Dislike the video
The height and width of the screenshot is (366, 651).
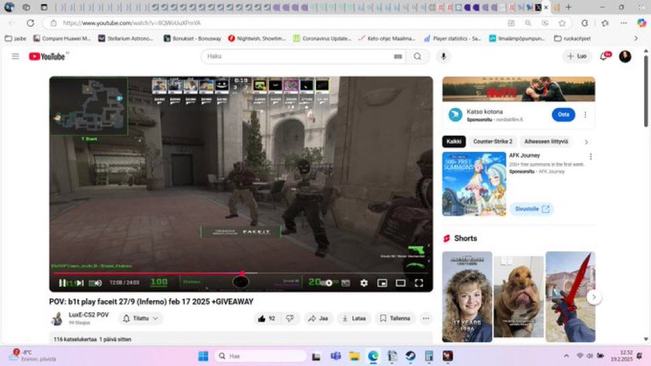[290, 318]
